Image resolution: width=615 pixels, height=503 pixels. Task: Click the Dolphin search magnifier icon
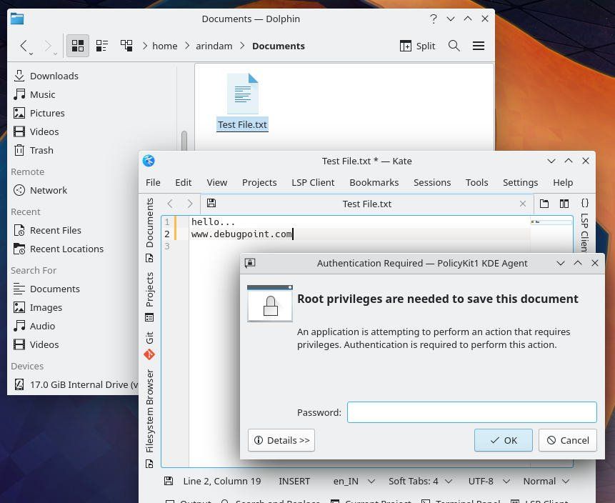click(x=454, y=46)
